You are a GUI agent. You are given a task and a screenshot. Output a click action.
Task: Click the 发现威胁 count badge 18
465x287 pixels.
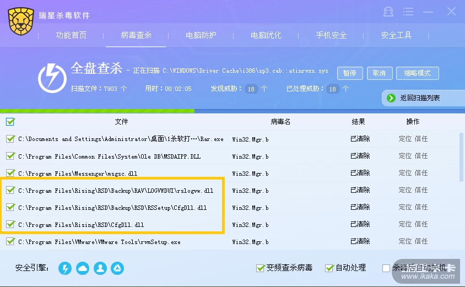pyautogui.click(x=251, y=89)
